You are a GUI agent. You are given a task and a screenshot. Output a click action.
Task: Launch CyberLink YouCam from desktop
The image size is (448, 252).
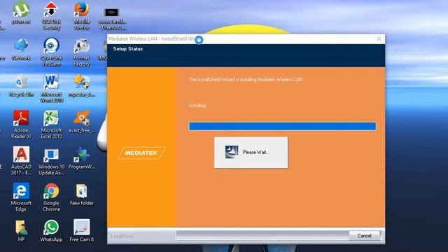(51, 52)
